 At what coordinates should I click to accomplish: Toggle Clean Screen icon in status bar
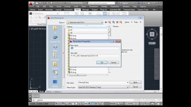[x=158, y=104]
